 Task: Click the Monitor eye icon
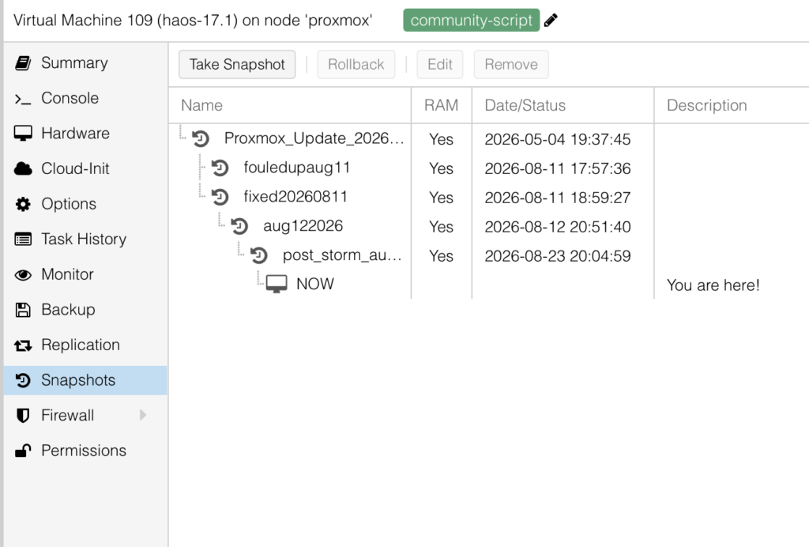(x=23, y=274)
